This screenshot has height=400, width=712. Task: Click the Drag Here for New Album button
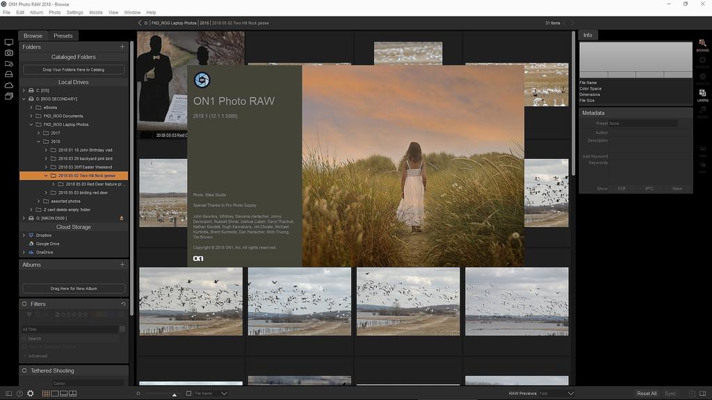(x=74, y=288)
